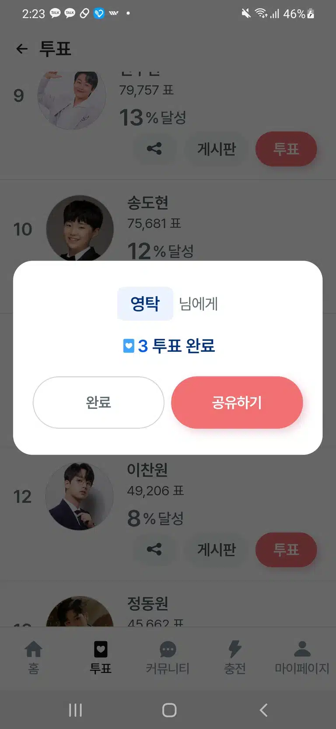The image size is (336, 729).
Task: Open 커뮤니티 chat bubble icon
Action: coord(168,649)
